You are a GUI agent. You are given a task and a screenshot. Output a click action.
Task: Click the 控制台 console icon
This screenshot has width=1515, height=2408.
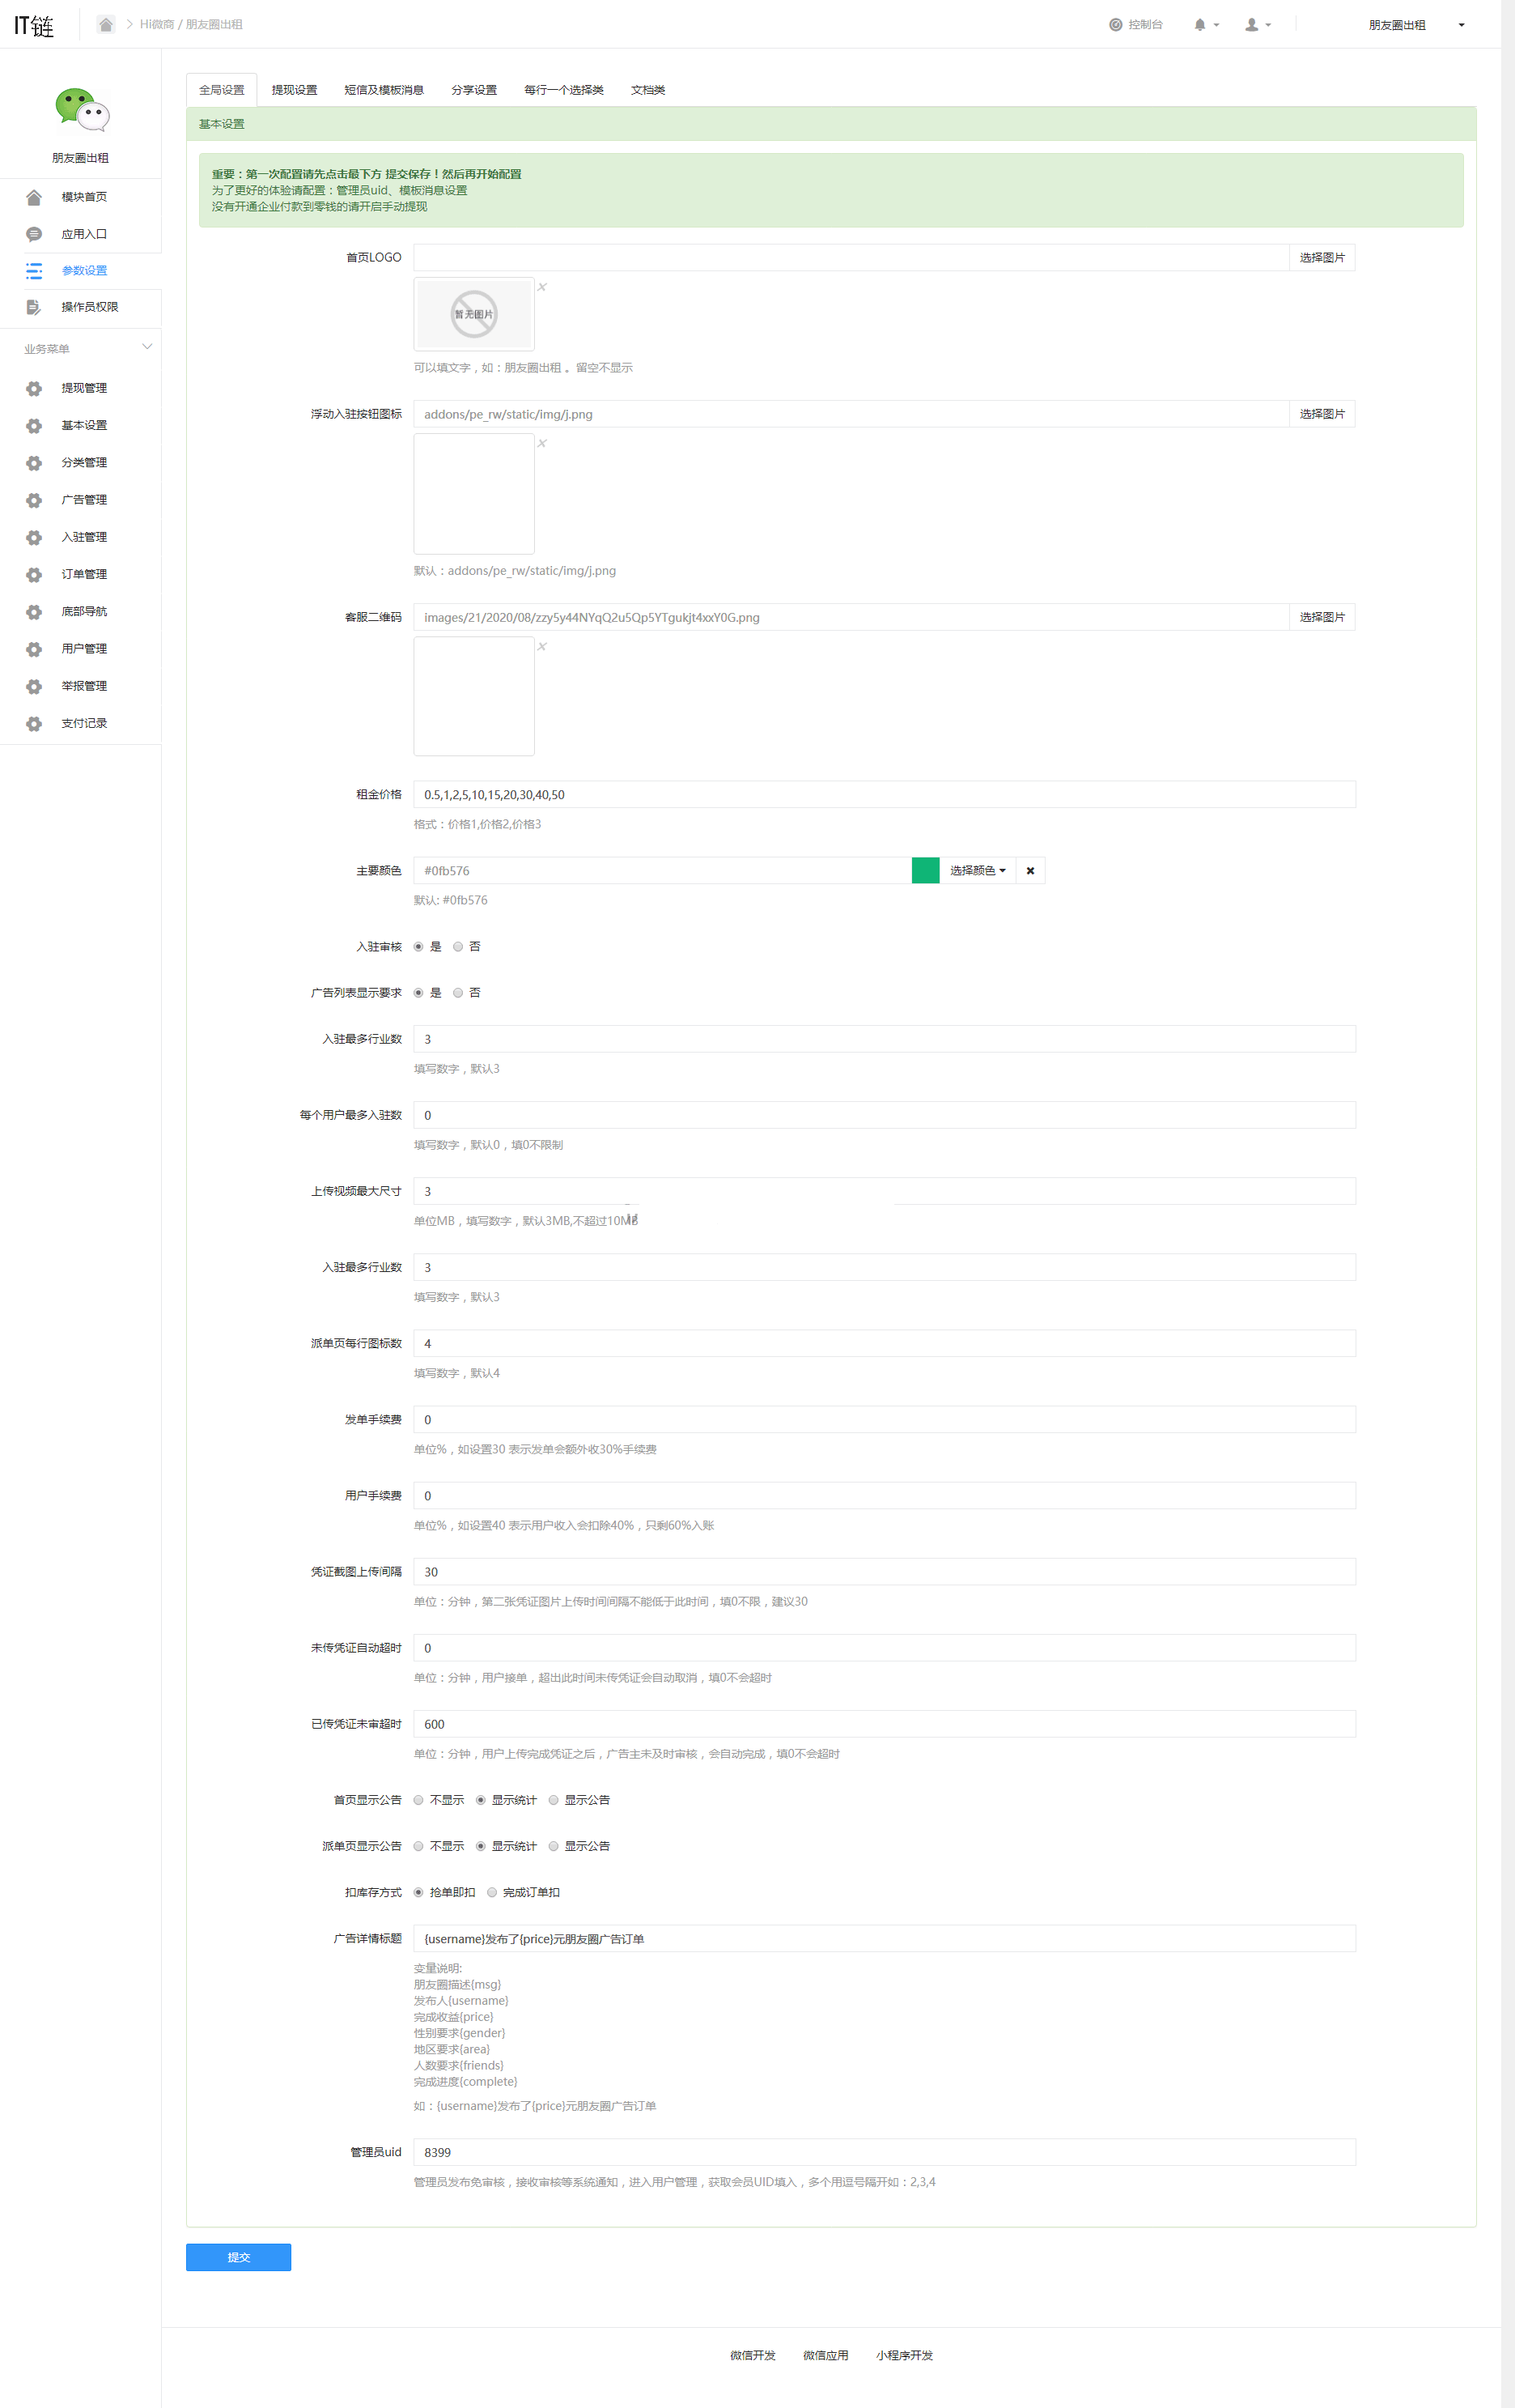point(1115,25)
